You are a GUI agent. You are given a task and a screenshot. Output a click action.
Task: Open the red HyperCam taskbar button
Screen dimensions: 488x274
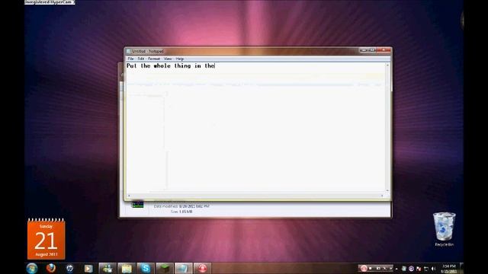(x=202, y=269)
